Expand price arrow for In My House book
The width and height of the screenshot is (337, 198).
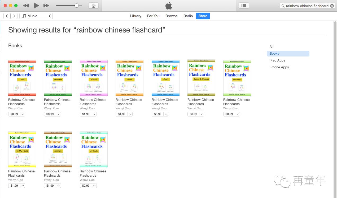coord(23,186)
